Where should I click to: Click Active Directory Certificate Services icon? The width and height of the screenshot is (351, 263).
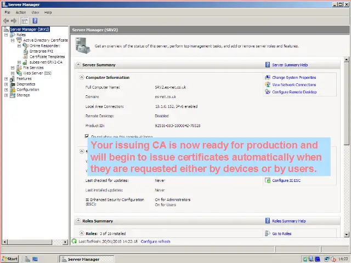point(19,40)
